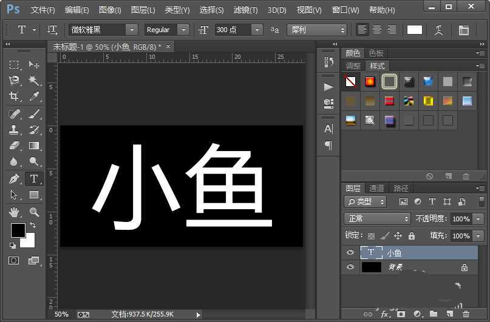Expand the blend mode dropdown 正常
The width and height of the screenshot is (490, 322).
pyautogui.click(x=378, y=218)
